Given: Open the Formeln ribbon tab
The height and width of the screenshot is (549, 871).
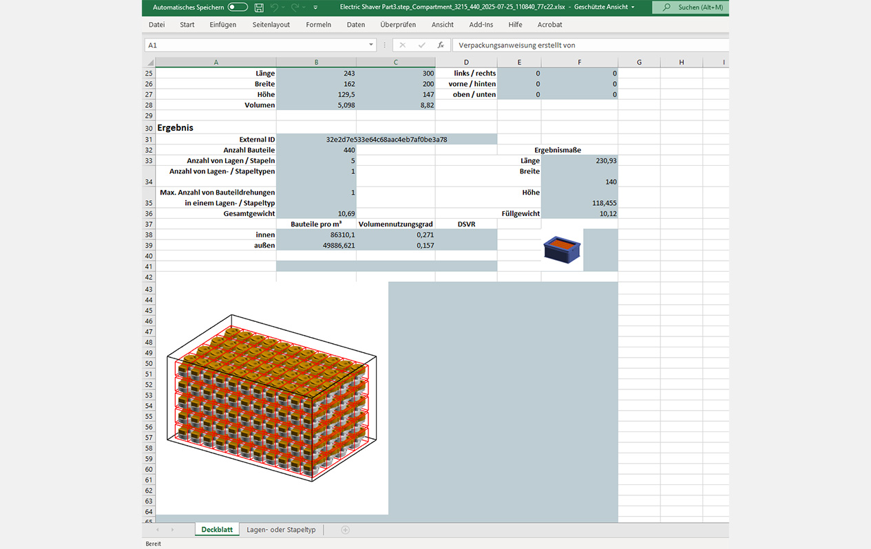Looking at the screenshot, I should (318, 25).
